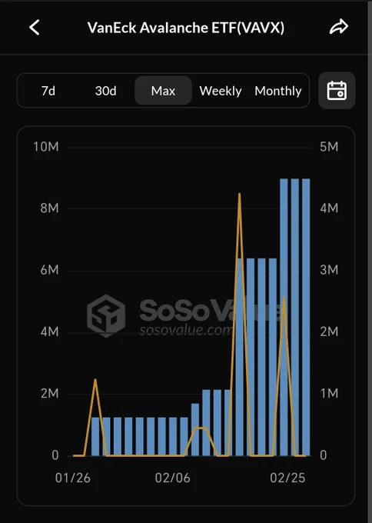The height and width of the screenshot is (523, 372).
Task: Click the 02/25 date axis label
Action: point(287,478)
